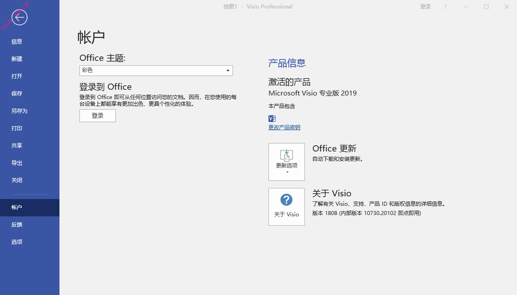Go to the 打印 page
Image resolution: width=517 pixels, height=295 pixels.
pos(30,128)
